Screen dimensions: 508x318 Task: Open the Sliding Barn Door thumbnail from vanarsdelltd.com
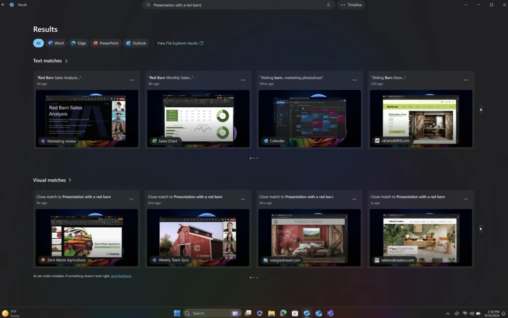pyautogui.click(x=421, y=118)
